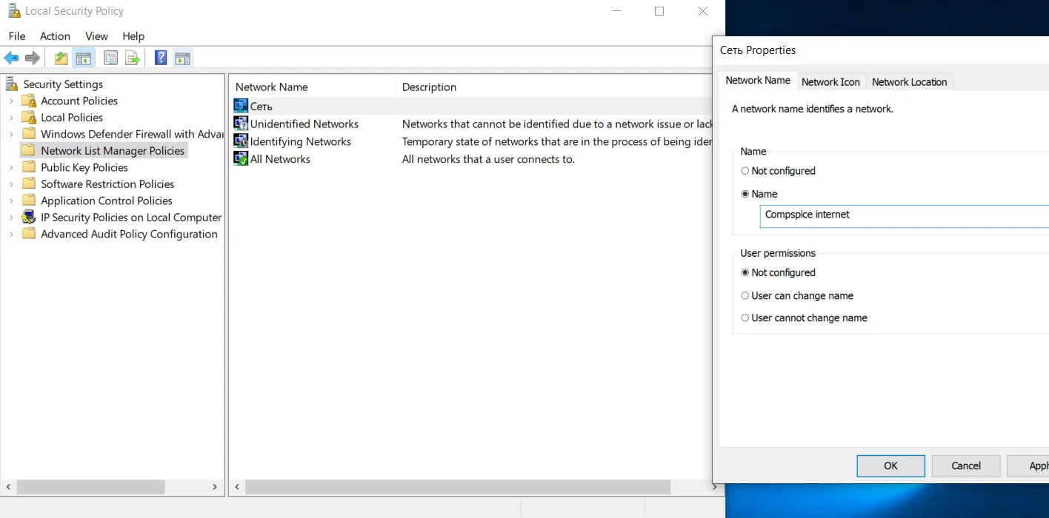Image resolution: width=1049 pixels, height=518 pixels.
Task: Expand the Account Policies tree node
Action: [x=11, y=101]
